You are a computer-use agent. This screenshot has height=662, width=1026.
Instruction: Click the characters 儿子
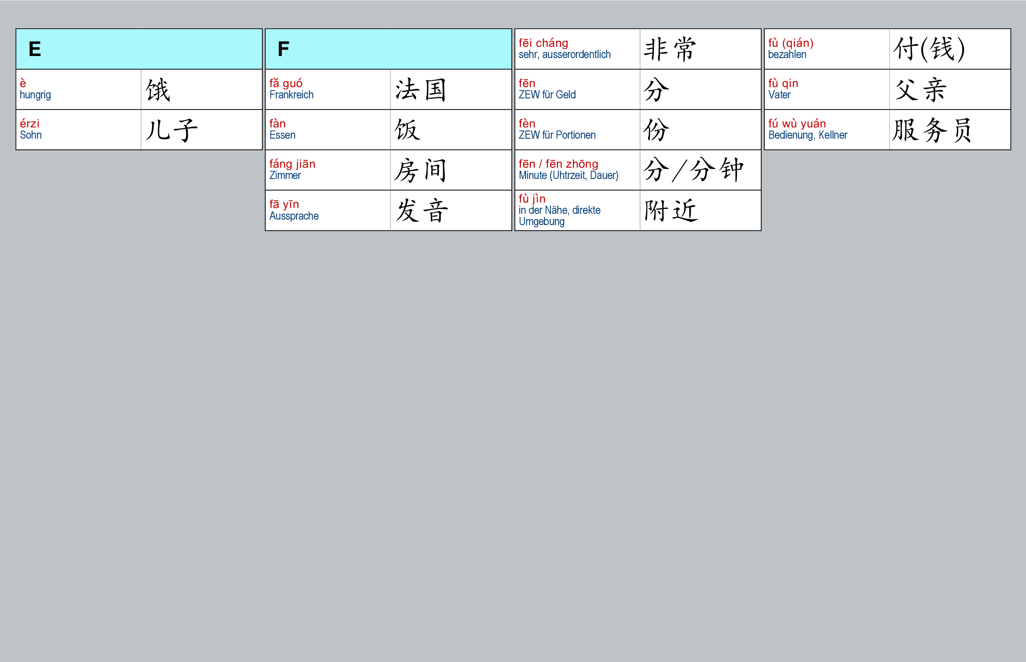tap(171, 130)
